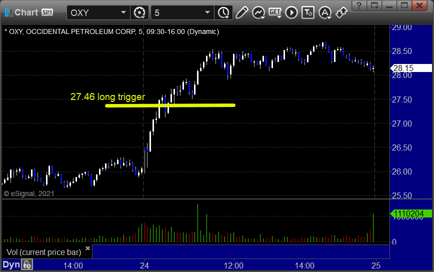Expand the interval dropdown arrow

click(207, 12)
